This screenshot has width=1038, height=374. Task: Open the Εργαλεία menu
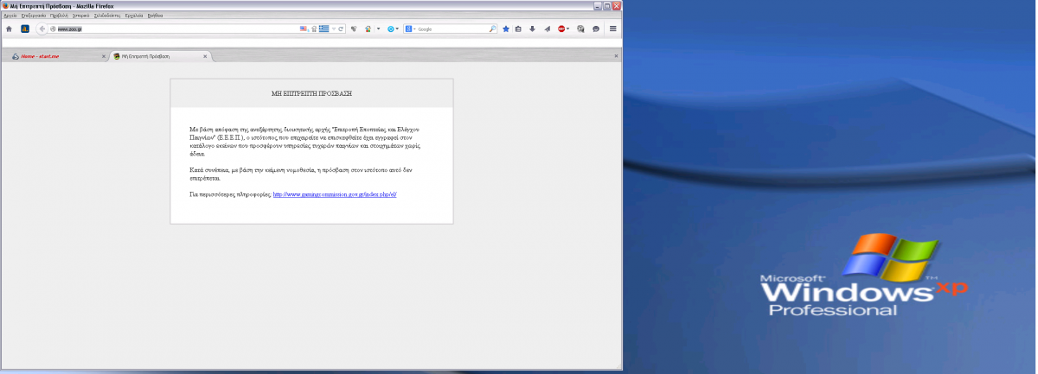134,16
